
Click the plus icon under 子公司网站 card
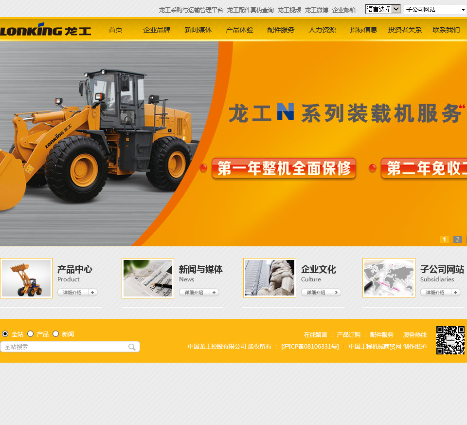coord(455,293)
